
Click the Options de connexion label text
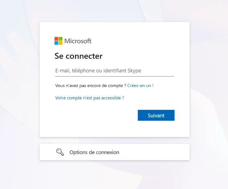[x=94, y=152]
